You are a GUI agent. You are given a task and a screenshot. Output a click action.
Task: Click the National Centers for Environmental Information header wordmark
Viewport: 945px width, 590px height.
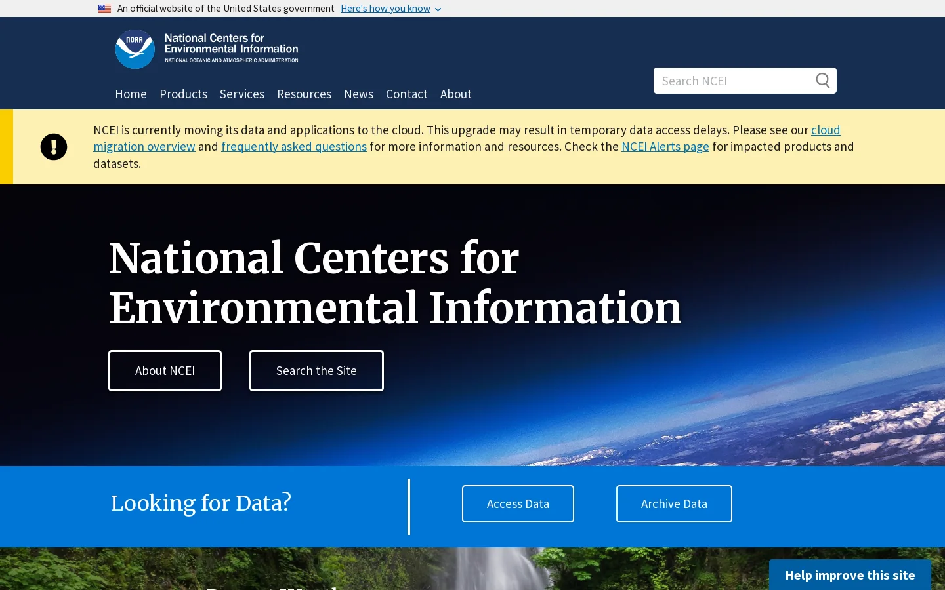pos(231,48)
